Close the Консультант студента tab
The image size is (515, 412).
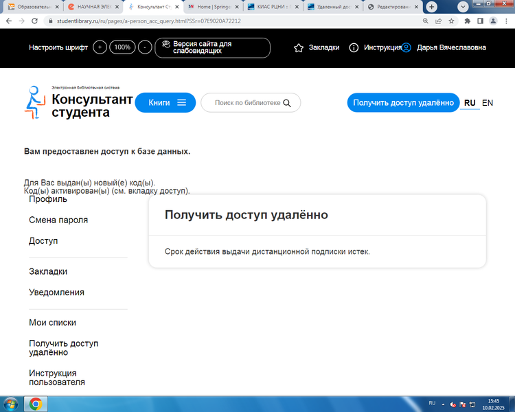pyautogui.click(x=177, y=7)
